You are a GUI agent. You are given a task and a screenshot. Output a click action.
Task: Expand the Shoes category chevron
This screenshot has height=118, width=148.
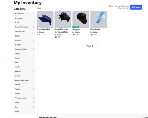click(x=34, y=103)
